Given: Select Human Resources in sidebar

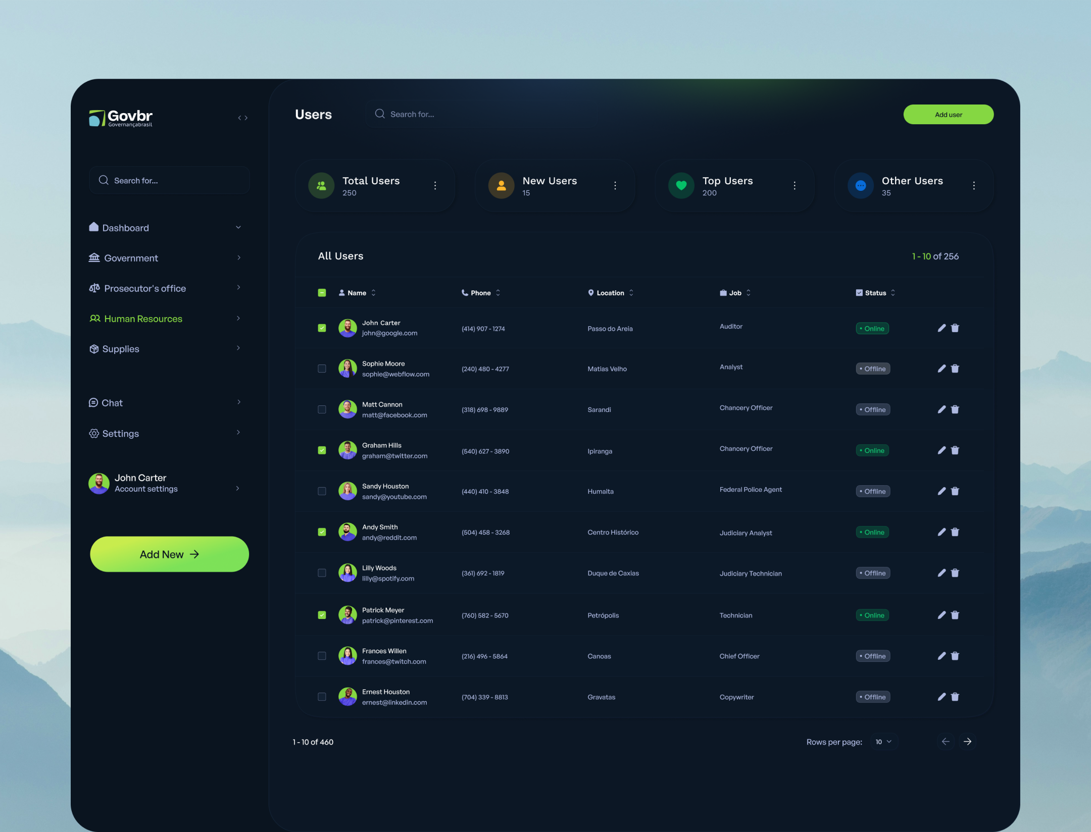Looking at the screenshot, I should pos(165,319).
